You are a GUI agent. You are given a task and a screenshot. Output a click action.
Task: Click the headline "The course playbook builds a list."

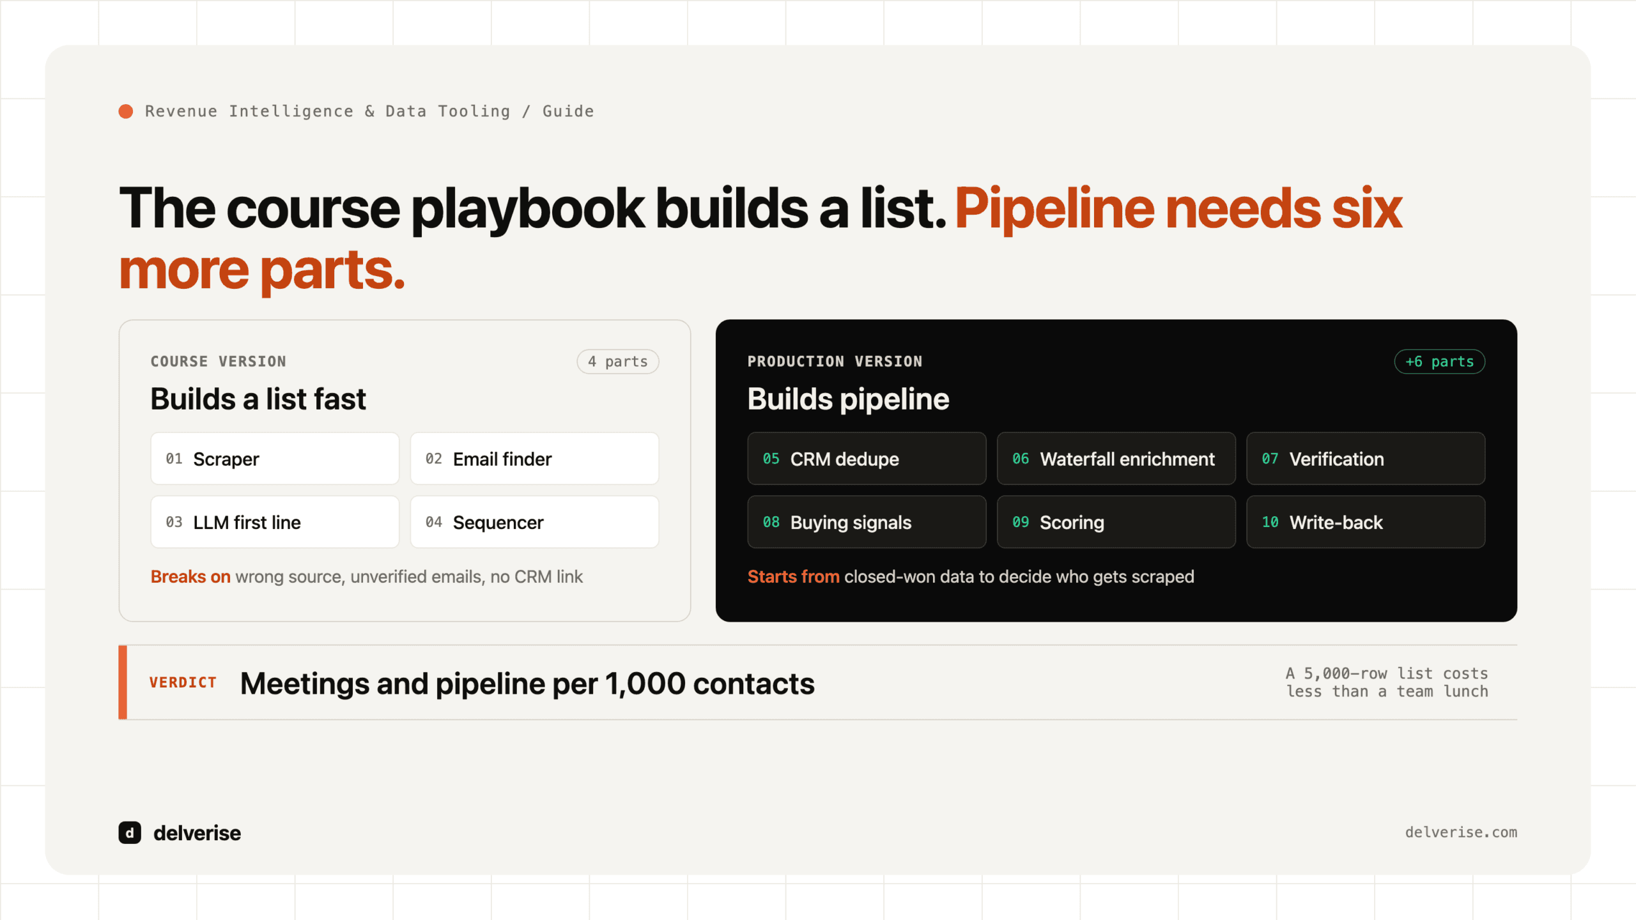click(532, 210)
